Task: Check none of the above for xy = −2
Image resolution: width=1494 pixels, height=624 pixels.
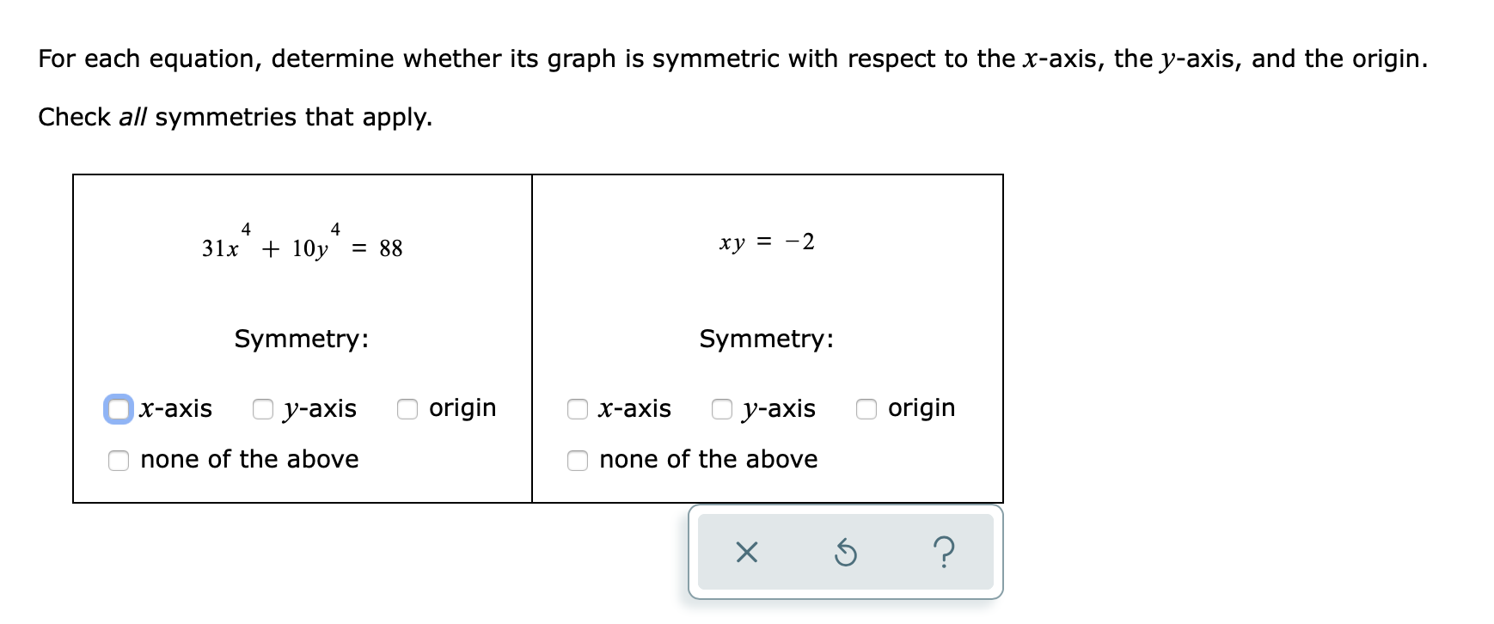Action: (x=576, y=461)
